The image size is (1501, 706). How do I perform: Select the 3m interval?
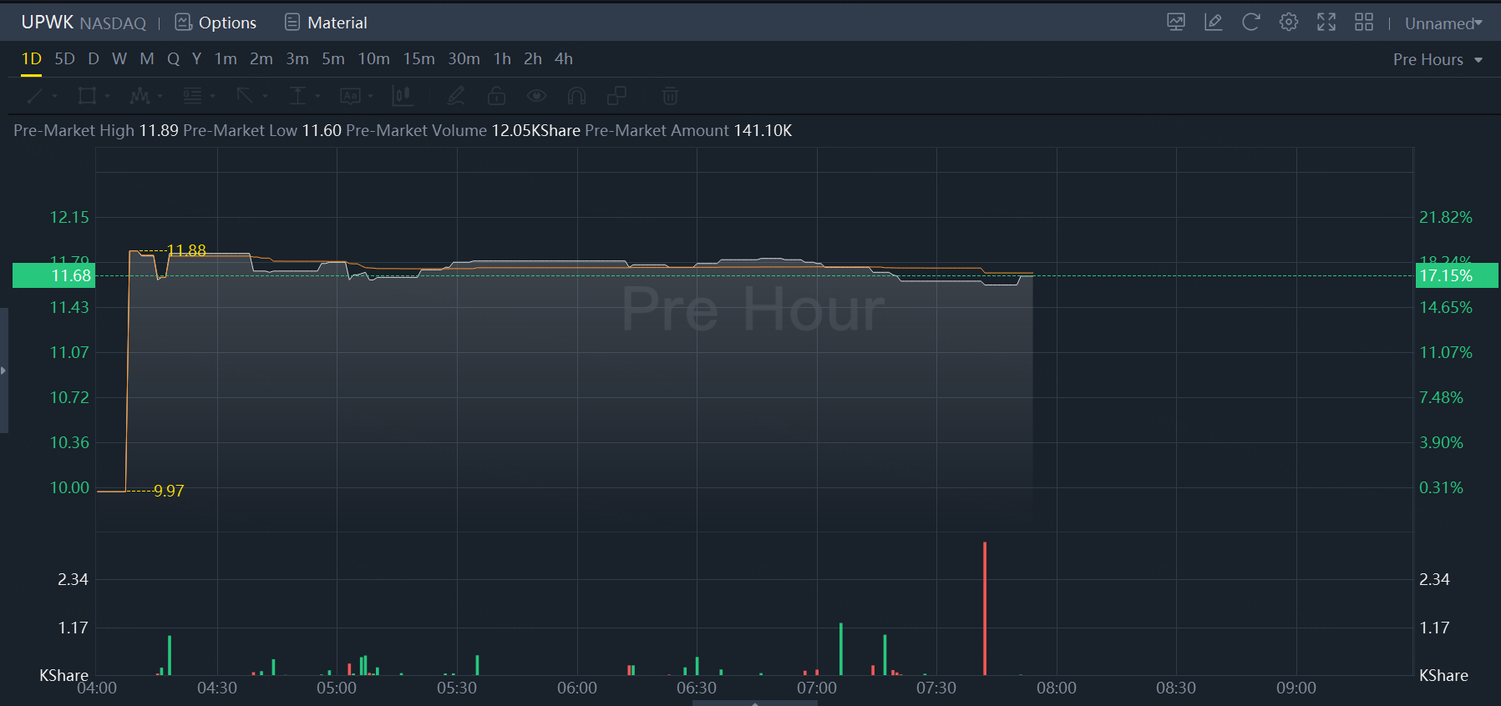point(297,59)
